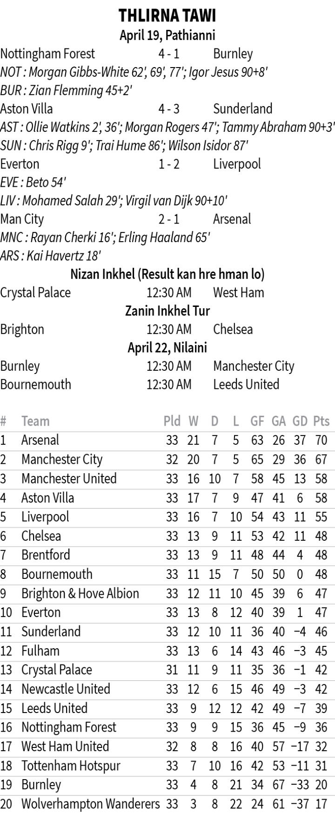This screenshot has width=335, height=815.
Task: Click the Man City 2 - 1 score
Action: point(168,219)
